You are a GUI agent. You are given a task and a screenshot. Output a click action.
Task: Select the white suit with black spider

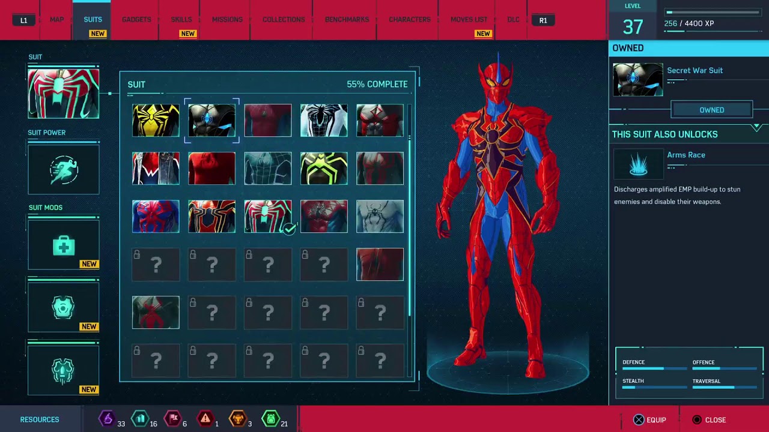[324, 120]
